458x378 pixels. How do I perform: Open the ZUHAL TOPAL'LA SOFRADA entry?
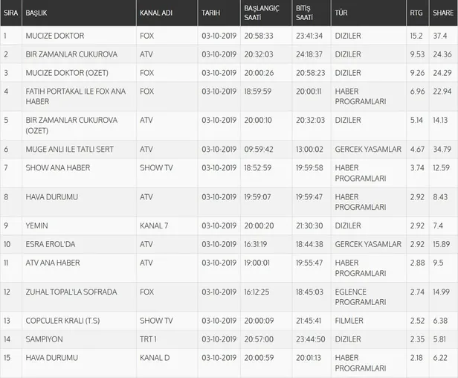71,292
